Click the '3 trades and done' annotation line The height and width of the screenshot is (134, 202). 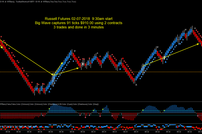pos(79,27)
